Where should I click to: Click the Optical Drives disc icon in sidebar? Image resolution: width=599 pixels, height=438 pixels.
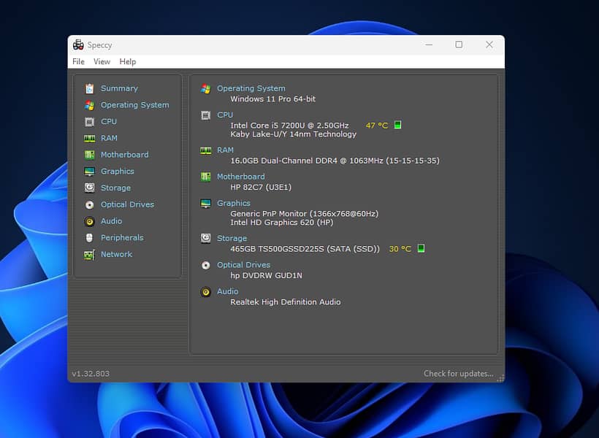pos(89,205)
